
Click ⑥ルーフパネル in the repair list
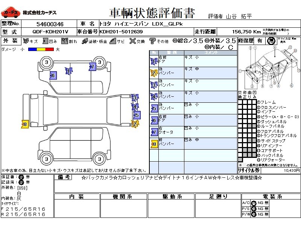[x=271, y=126]
